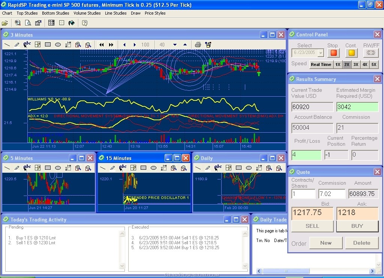Image resolution: width=384 pixels, height=278 pixels.
Task: Click scroll up arrow of Executed list
Action: click(245, 233)
